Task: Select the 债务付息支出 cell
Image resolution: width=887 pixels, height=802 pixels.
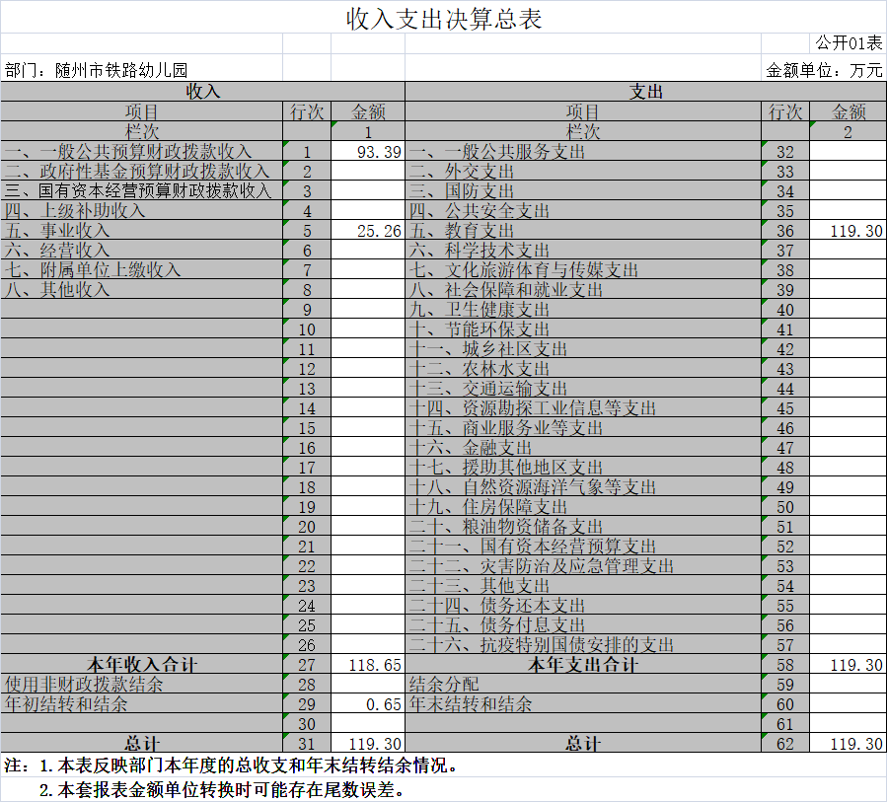Action: tap(583, 625)
